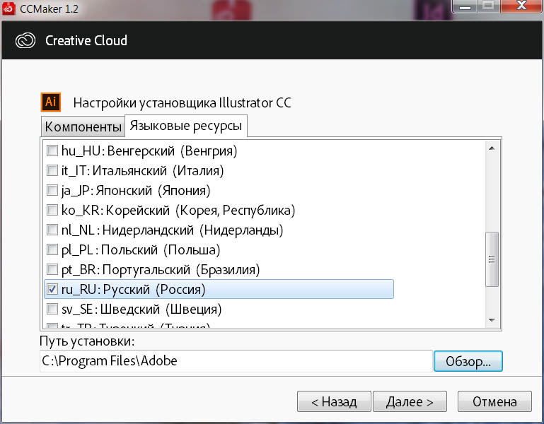Switch to the Компоненты tab
Viewport: 544px width, 424px height.
83,126
